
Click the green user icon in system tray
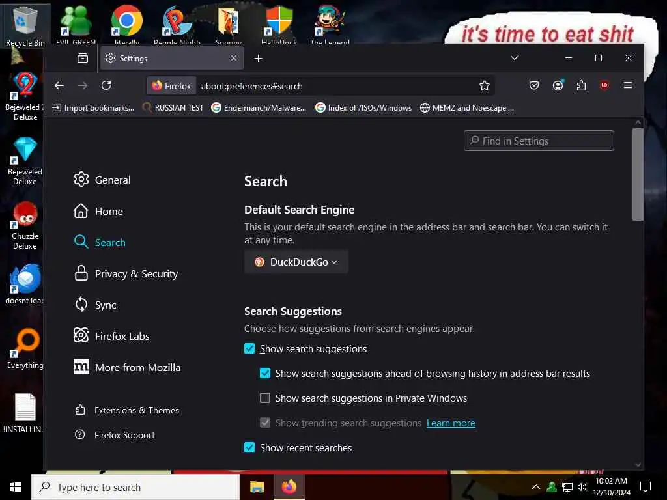point(552,487)
